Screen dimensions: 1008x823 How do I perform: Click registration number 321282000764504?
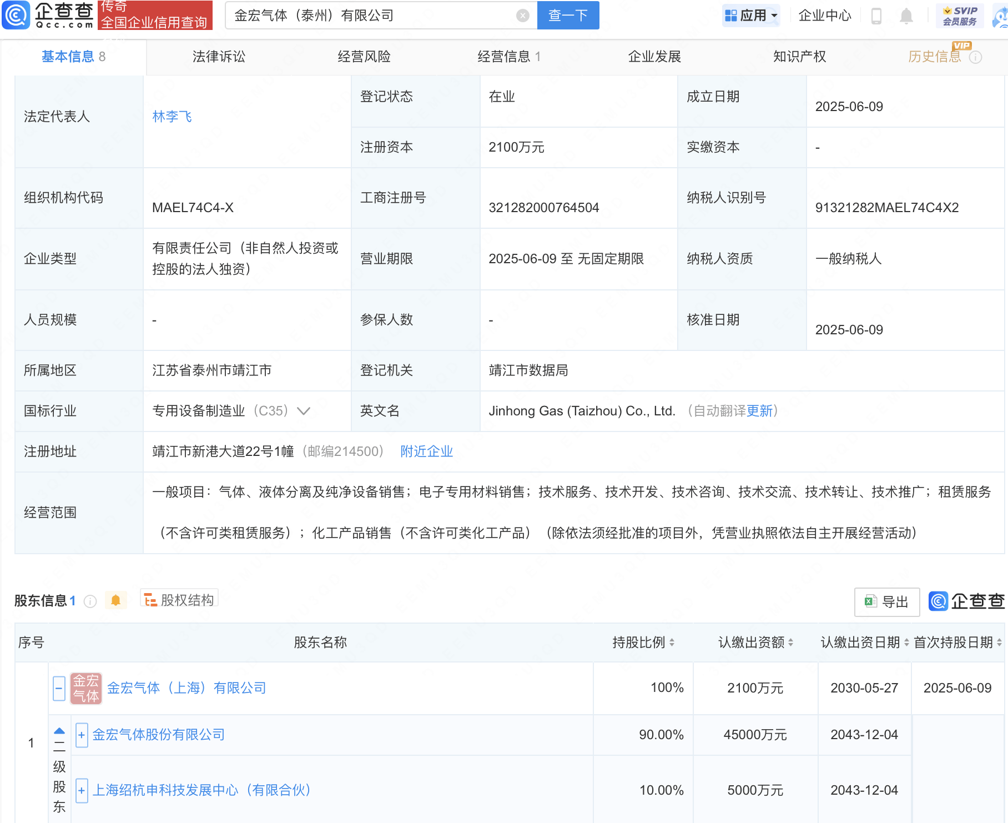pyautogui.click(x=543, y=208)
